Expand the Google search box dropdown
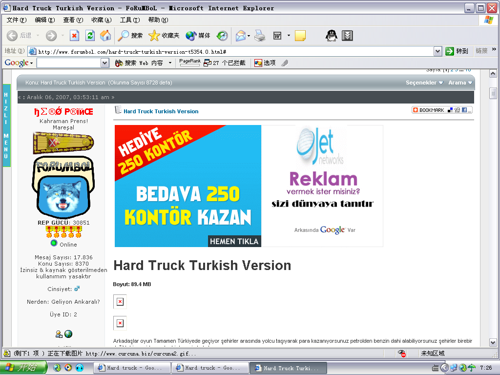The image size is (500, 375). tap(105, 63)
